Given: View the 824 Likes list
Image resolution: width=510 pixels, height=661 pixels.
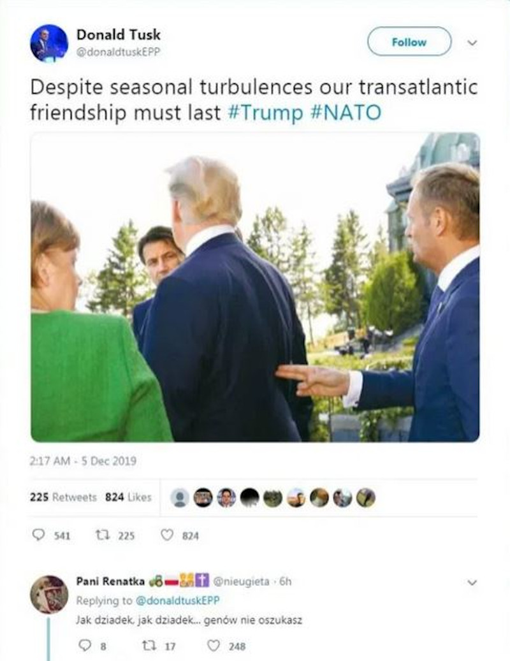Looking at the screenshot, I should point(128,497).
